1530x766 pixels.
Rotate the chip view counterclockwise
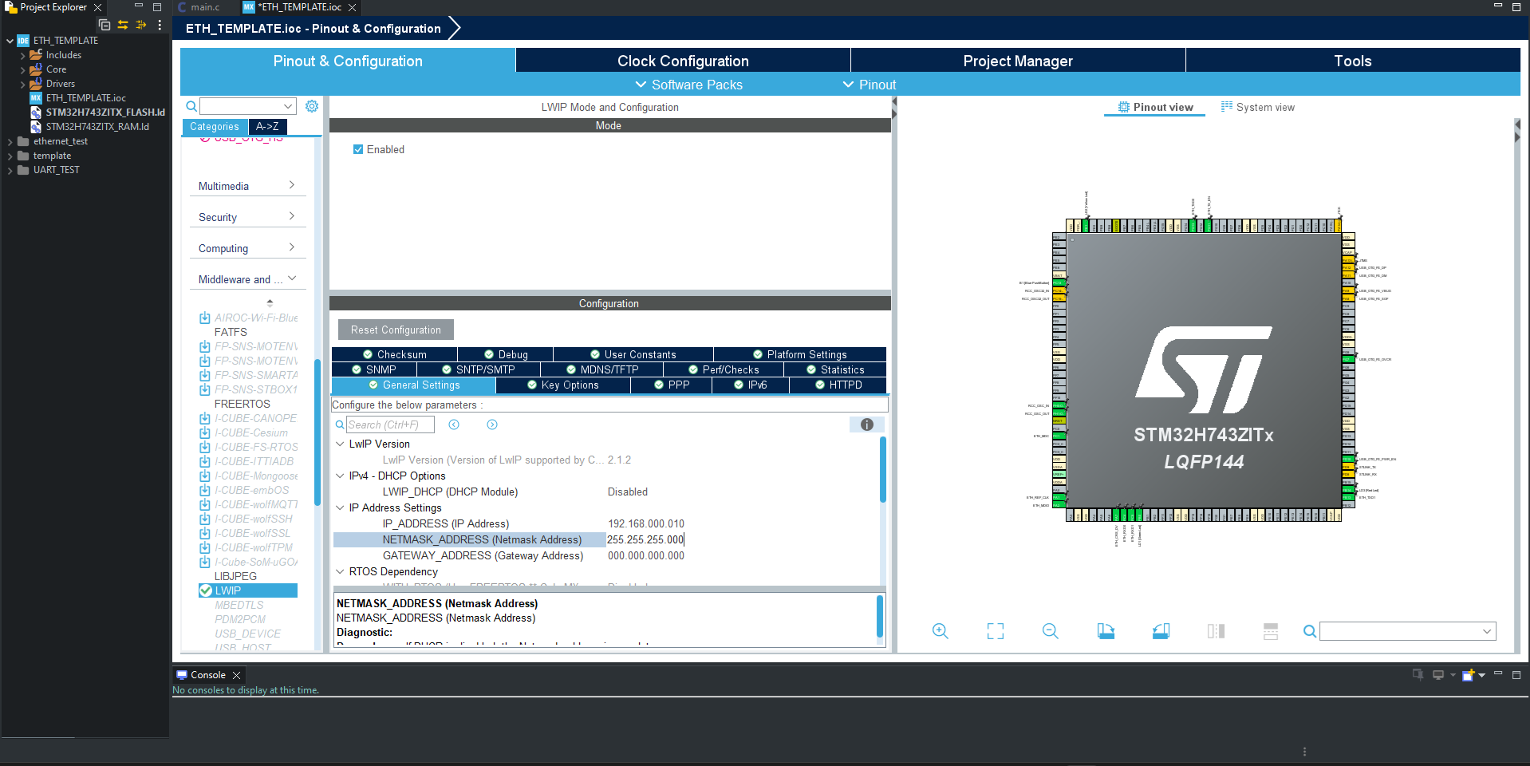pos(1161,630)
